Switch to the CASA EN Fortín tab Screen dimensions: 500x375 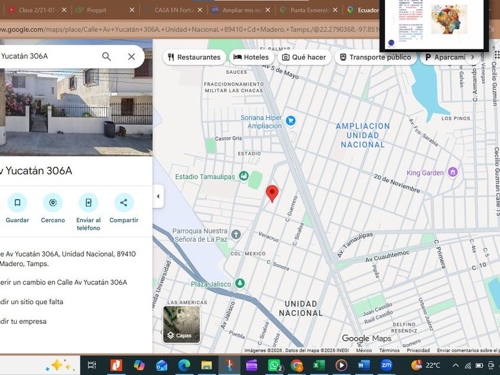(x=171, y=10)
